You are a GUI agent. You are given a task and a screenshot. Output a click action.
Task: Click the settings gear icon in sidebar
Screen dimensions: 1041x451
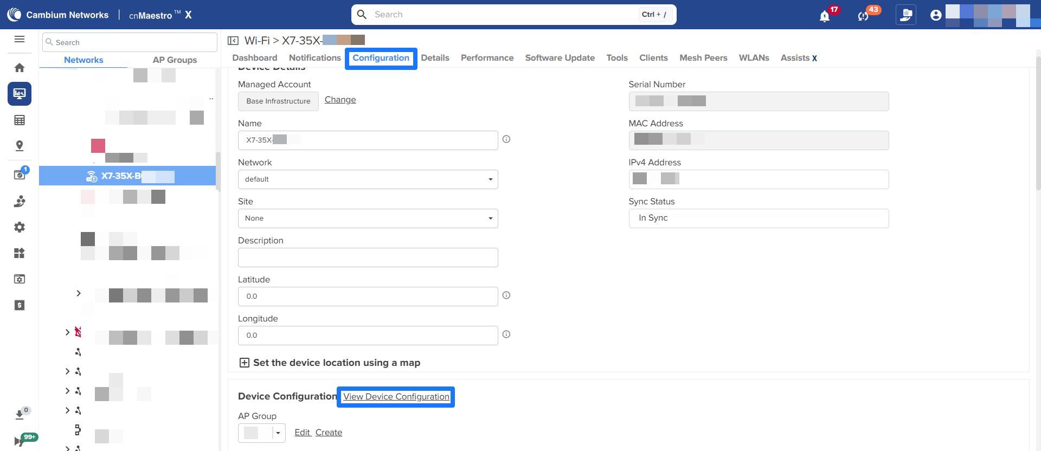point(20,227)
